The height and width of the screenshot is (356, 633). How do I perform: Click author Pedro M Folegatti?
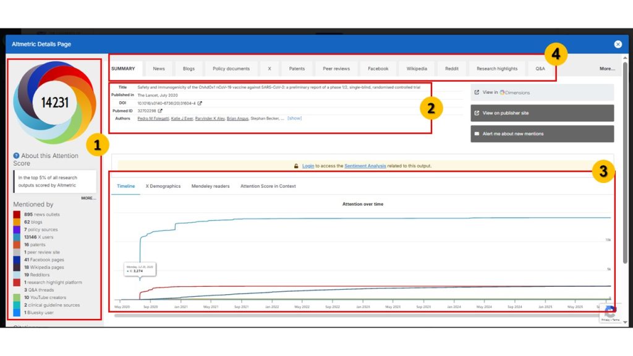(153, 118)
